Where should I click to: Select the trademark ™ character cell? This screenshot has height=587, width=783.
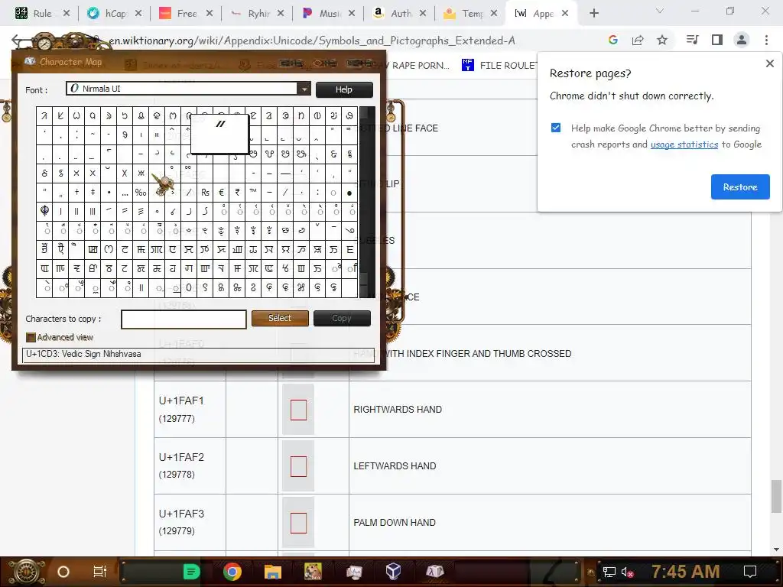[253, 192]
